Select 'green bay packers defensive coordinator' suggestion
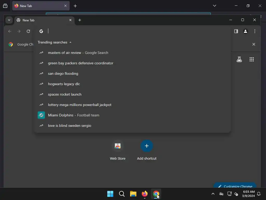This screenshot has width=266, height=200. [x=132, y=63]
